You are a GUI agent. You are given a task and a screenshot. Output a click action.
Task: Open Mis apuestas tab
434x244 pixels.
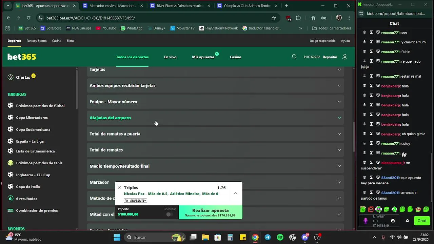coord(203,57)
